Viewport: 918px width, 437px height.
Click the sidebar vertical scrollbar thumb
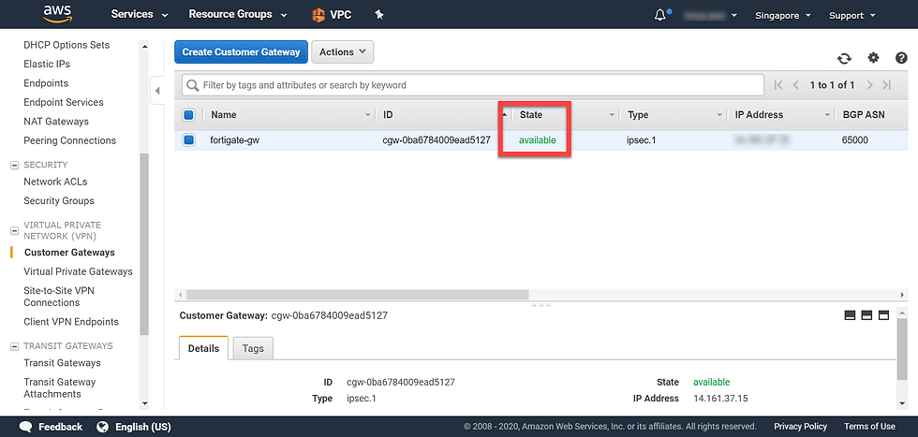tap(144, 244)
